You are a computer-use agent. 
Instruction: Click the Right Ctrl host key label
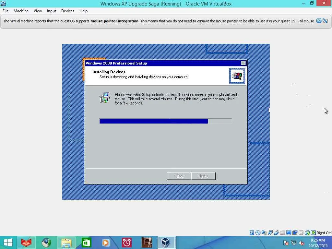pyautogui.click(x=324, y=233)
